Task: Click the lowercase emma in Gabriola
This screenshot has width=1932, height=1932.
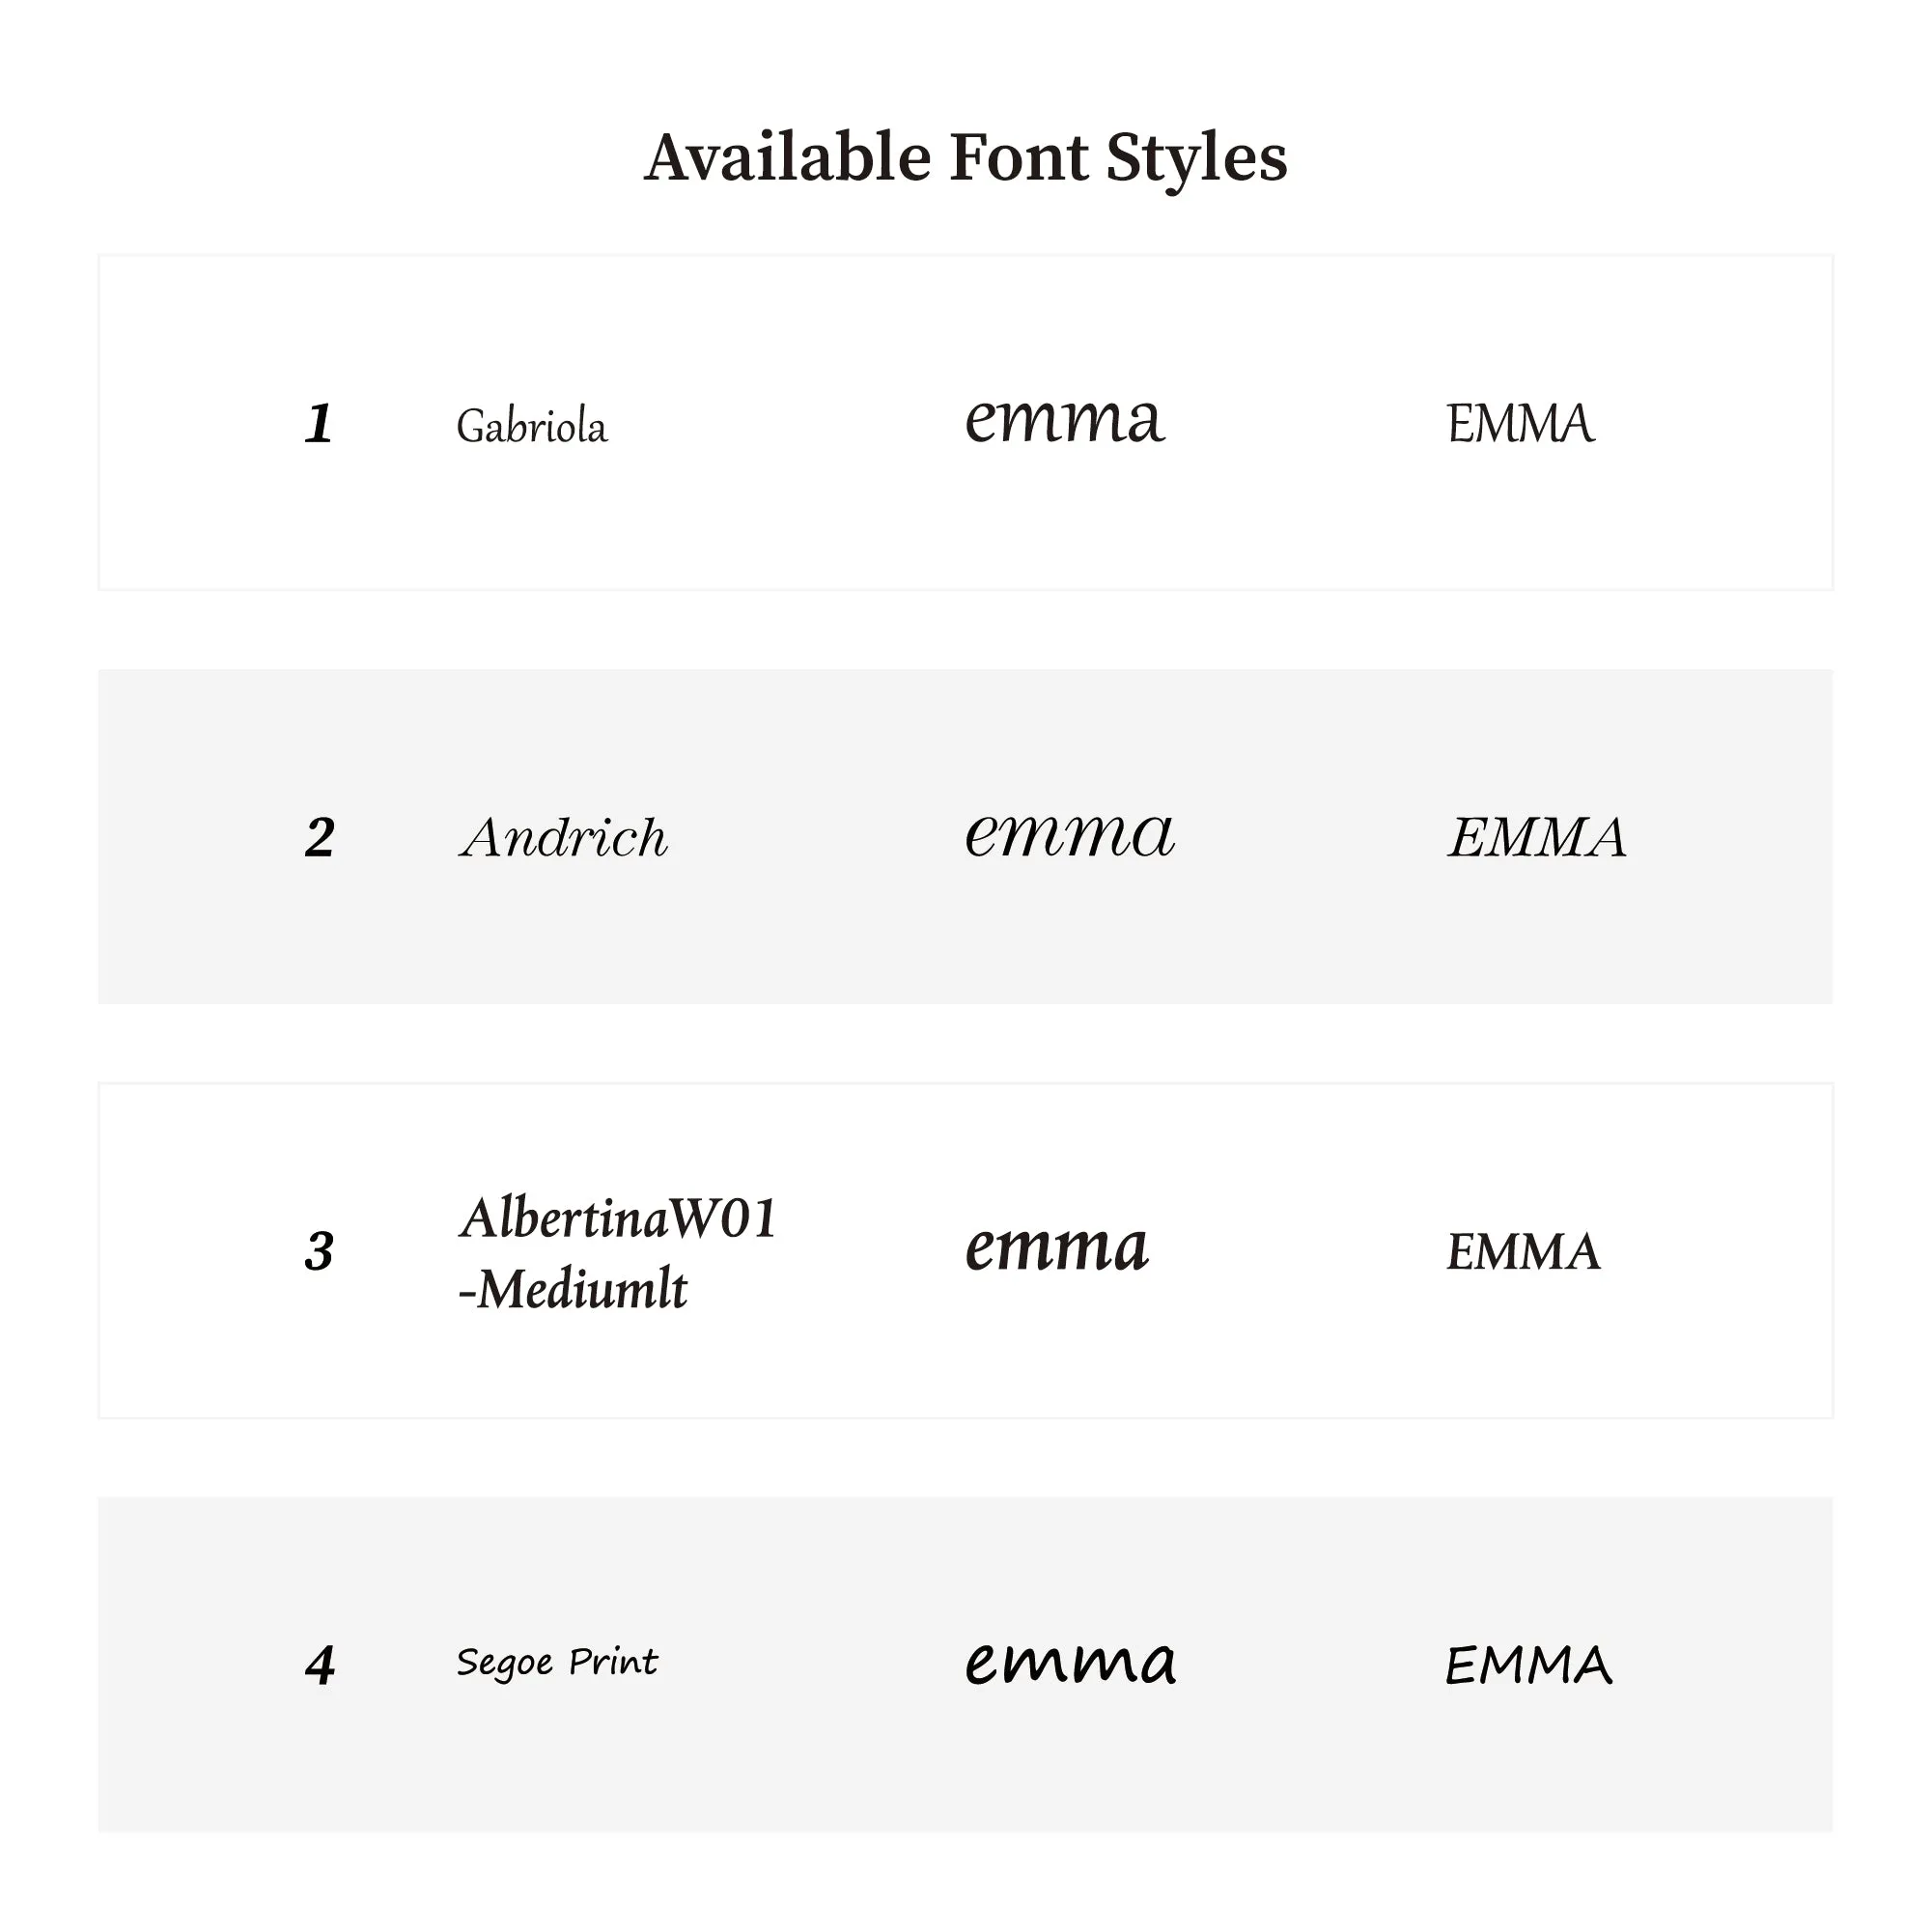Action: (x=1065, y=419)
